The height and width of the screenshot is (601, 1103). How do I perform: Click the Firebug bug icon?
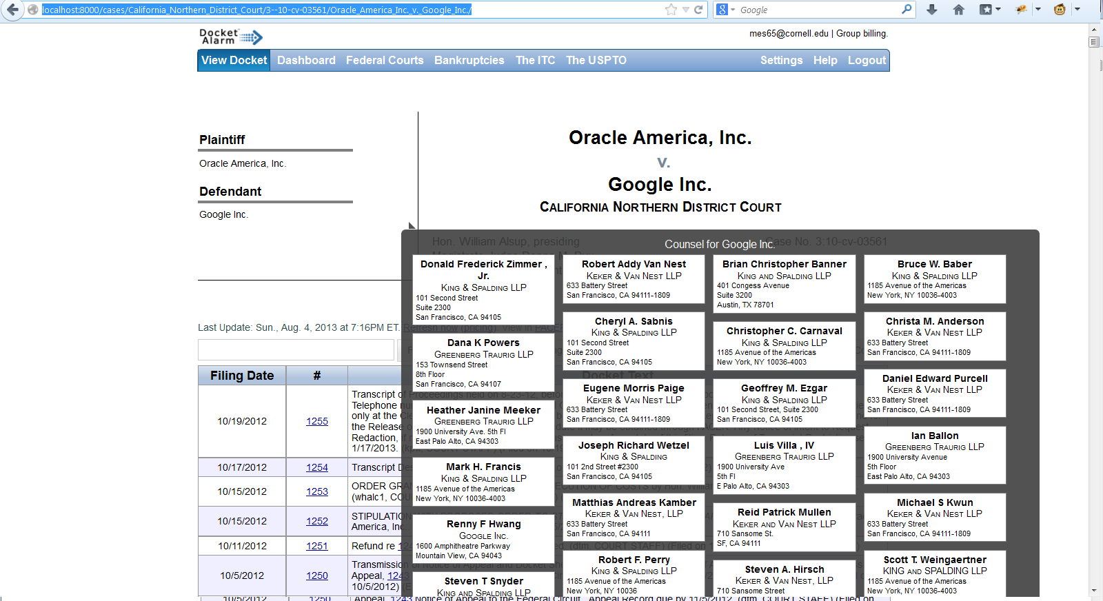[1021, 10]
